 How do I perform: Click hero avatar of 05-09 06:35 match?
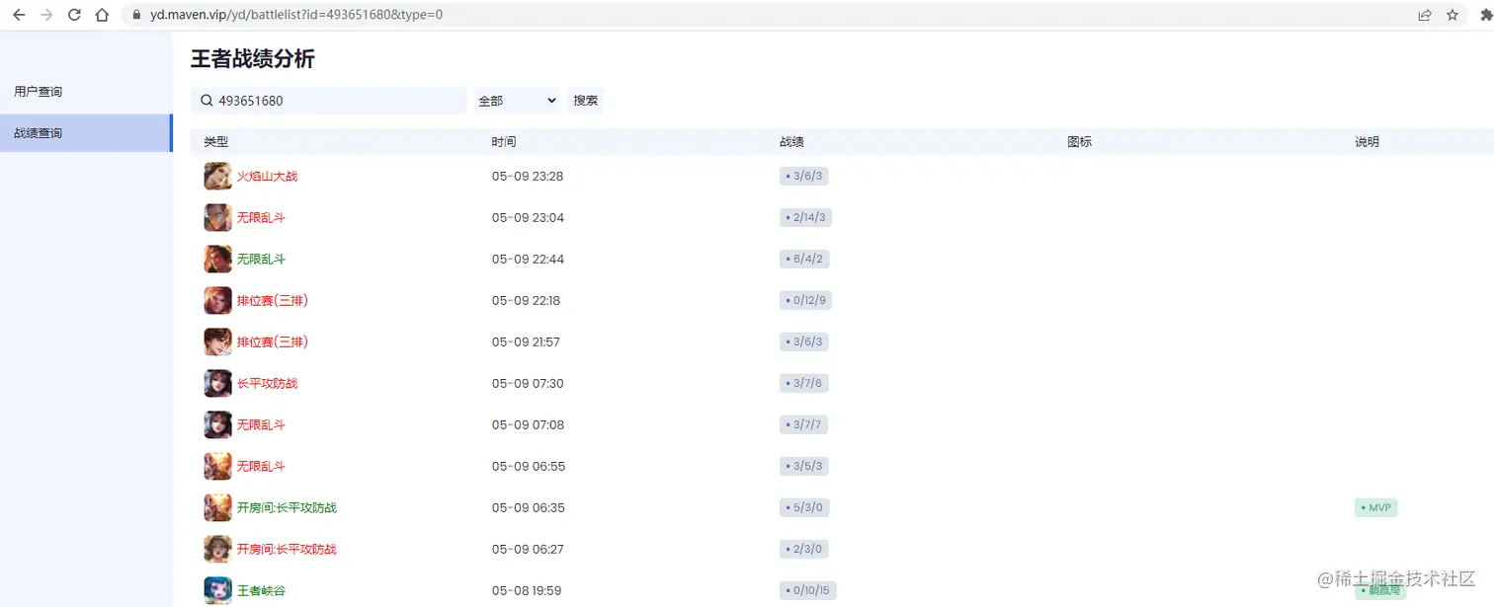217,507
